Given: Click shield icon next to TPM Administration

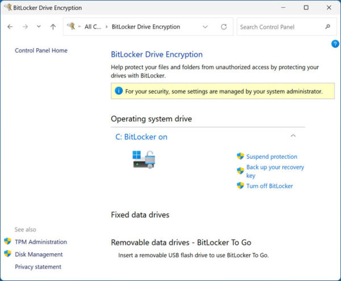Looking at the screenshot, I should click(x=7, y=241).
